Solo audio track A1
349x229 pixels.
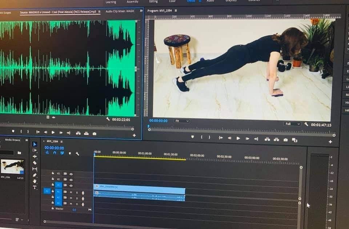[x=77, y=193]
